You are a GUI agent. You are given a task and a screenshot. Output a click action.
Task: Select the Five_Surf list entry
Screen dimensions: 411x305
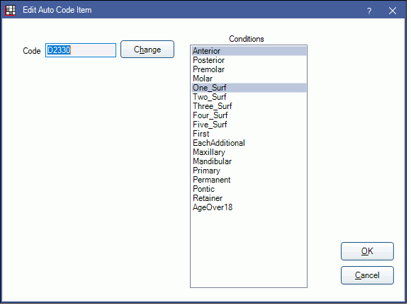(x=249, y=125)
